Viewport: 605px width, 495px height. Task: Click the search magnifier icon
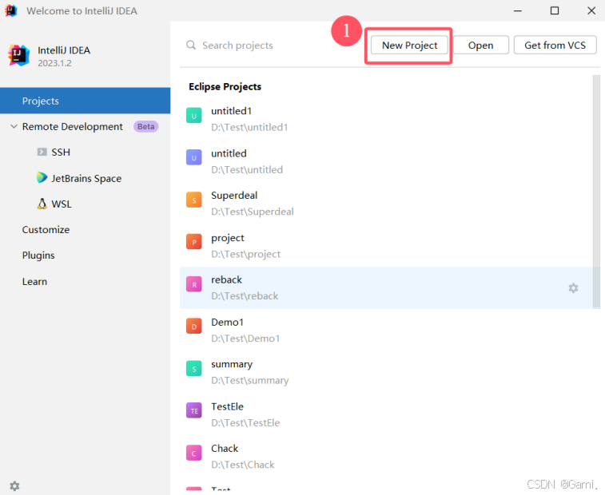[191, 45]
